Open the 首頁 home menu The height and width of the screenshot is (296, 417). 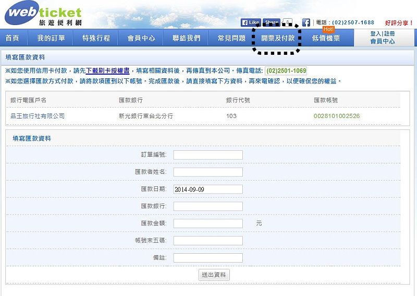point(13,38)
